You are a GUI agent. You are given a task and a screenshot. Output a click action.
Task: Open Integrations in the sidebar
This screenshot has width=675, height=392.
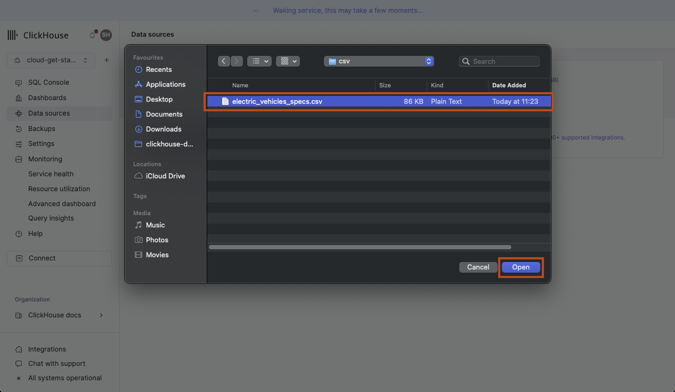[x=47, y=349]
